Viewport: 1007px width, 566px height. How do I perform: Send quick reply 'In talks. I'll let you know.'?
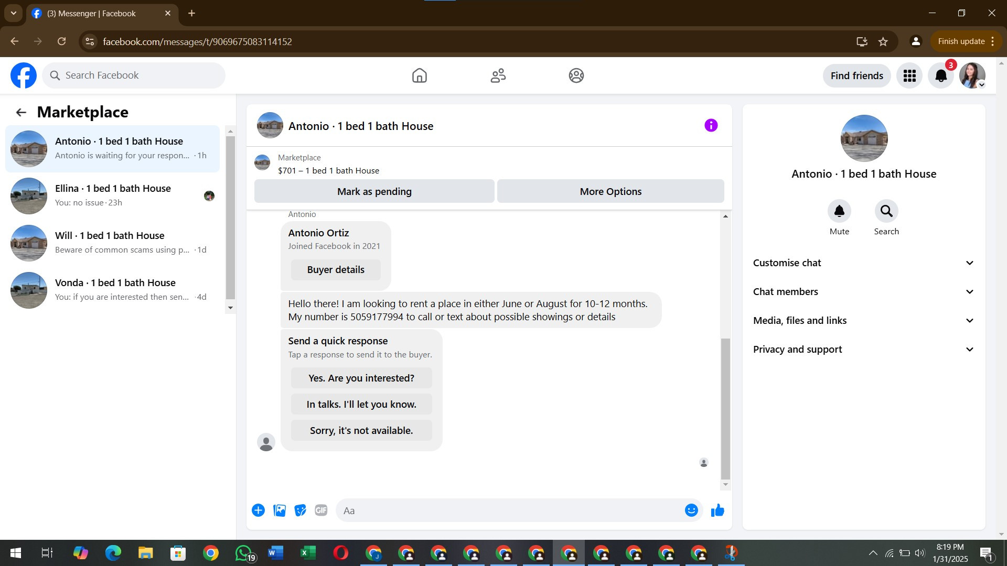tap(361, 405)
